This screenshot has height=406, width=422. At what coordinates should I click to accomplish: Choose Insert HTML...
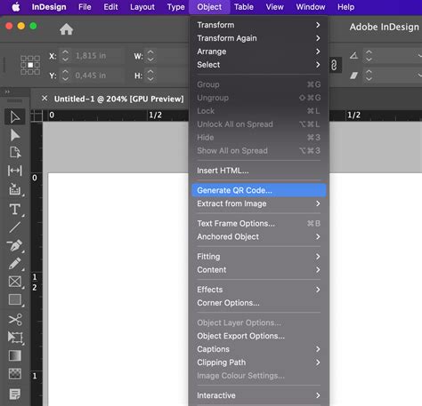[259, 171]
